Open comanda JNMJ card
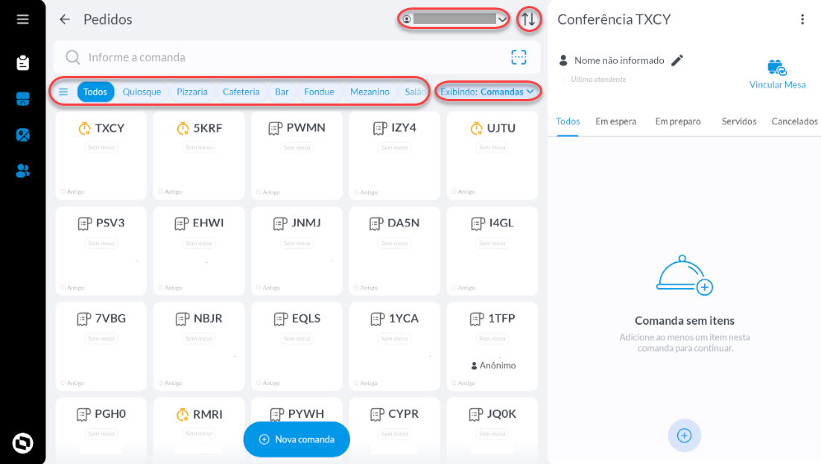The height and width of the screenshot is (464, 821). (x=297, y=251)
